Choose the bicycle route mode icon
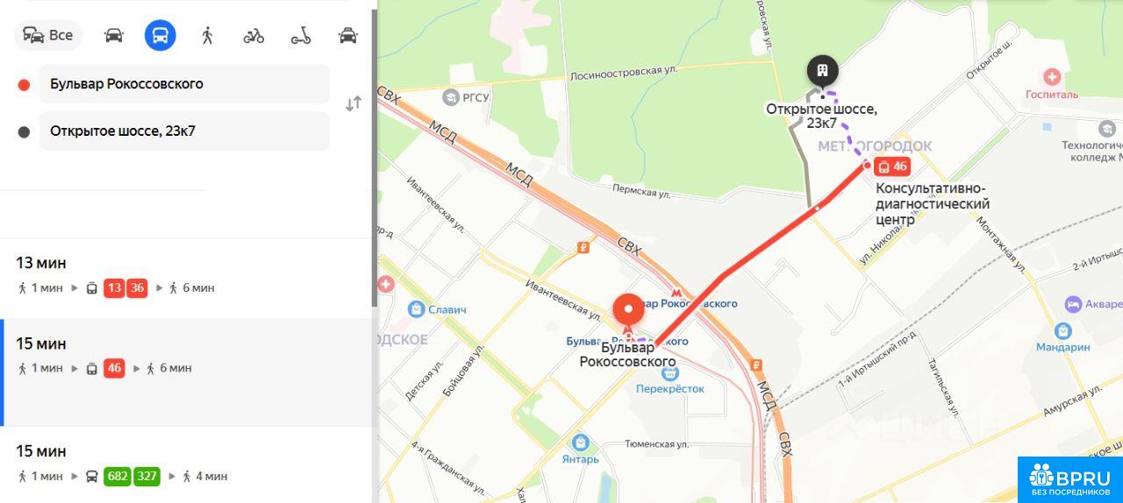 tap(254, 35)
